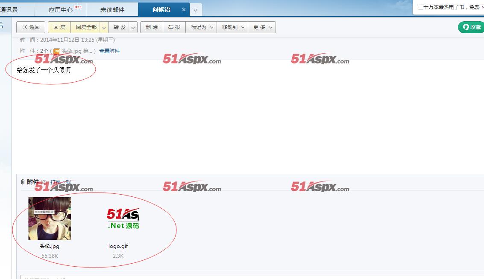Screen dimensions: 484x279
Task: Select the 问候语 tab
Action: tap(161, 9)
